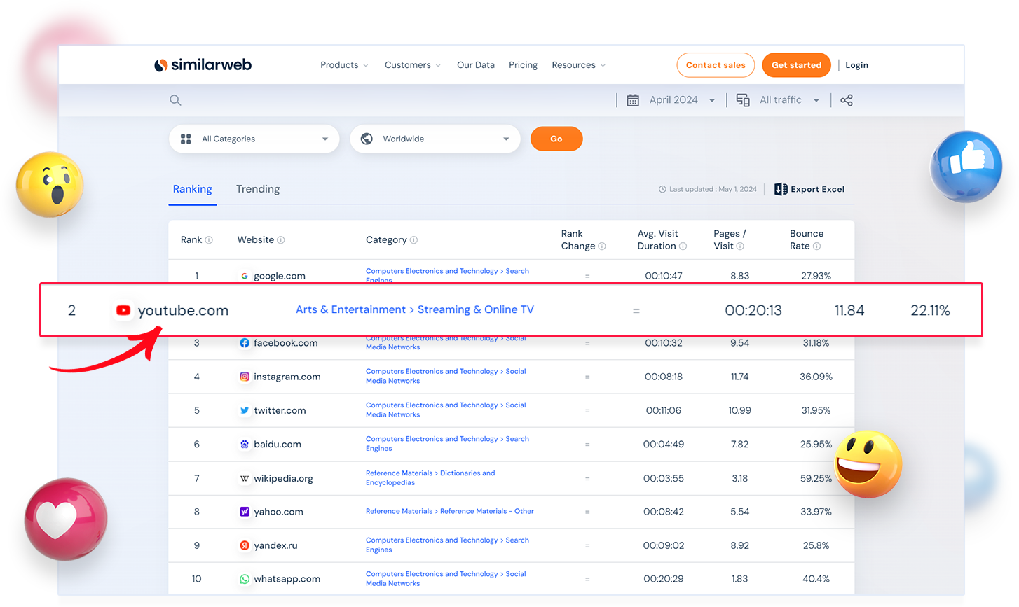This screenshot has width=1019, height=607.
Task: Click the Twitter favicon in row 5
Action: tap(245, 410)
